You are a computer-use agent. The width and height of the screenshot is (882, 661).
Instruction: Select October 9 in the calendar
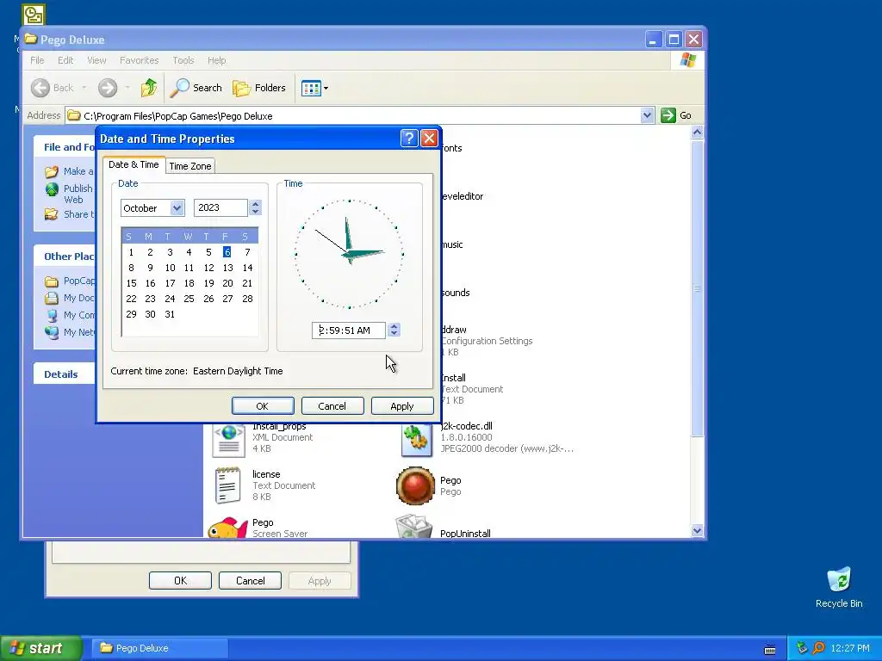coord(150,269)
